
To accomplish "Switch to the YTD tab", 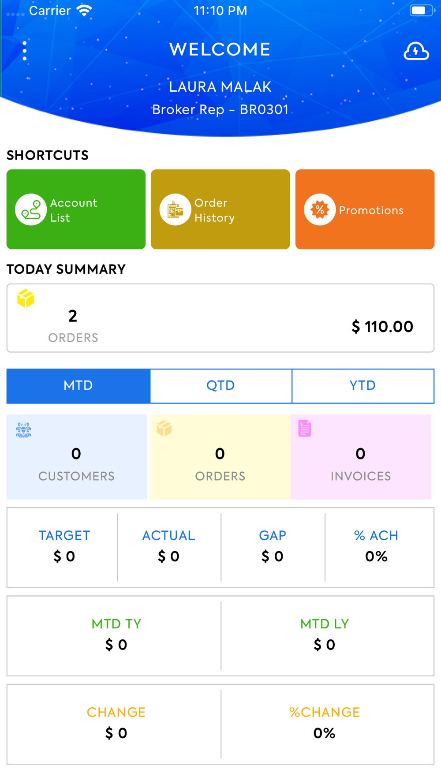I will [363, 386].
